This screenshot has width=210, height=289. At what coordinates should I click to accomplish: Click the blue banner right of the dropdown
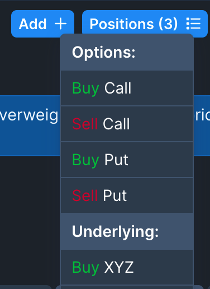202,125
